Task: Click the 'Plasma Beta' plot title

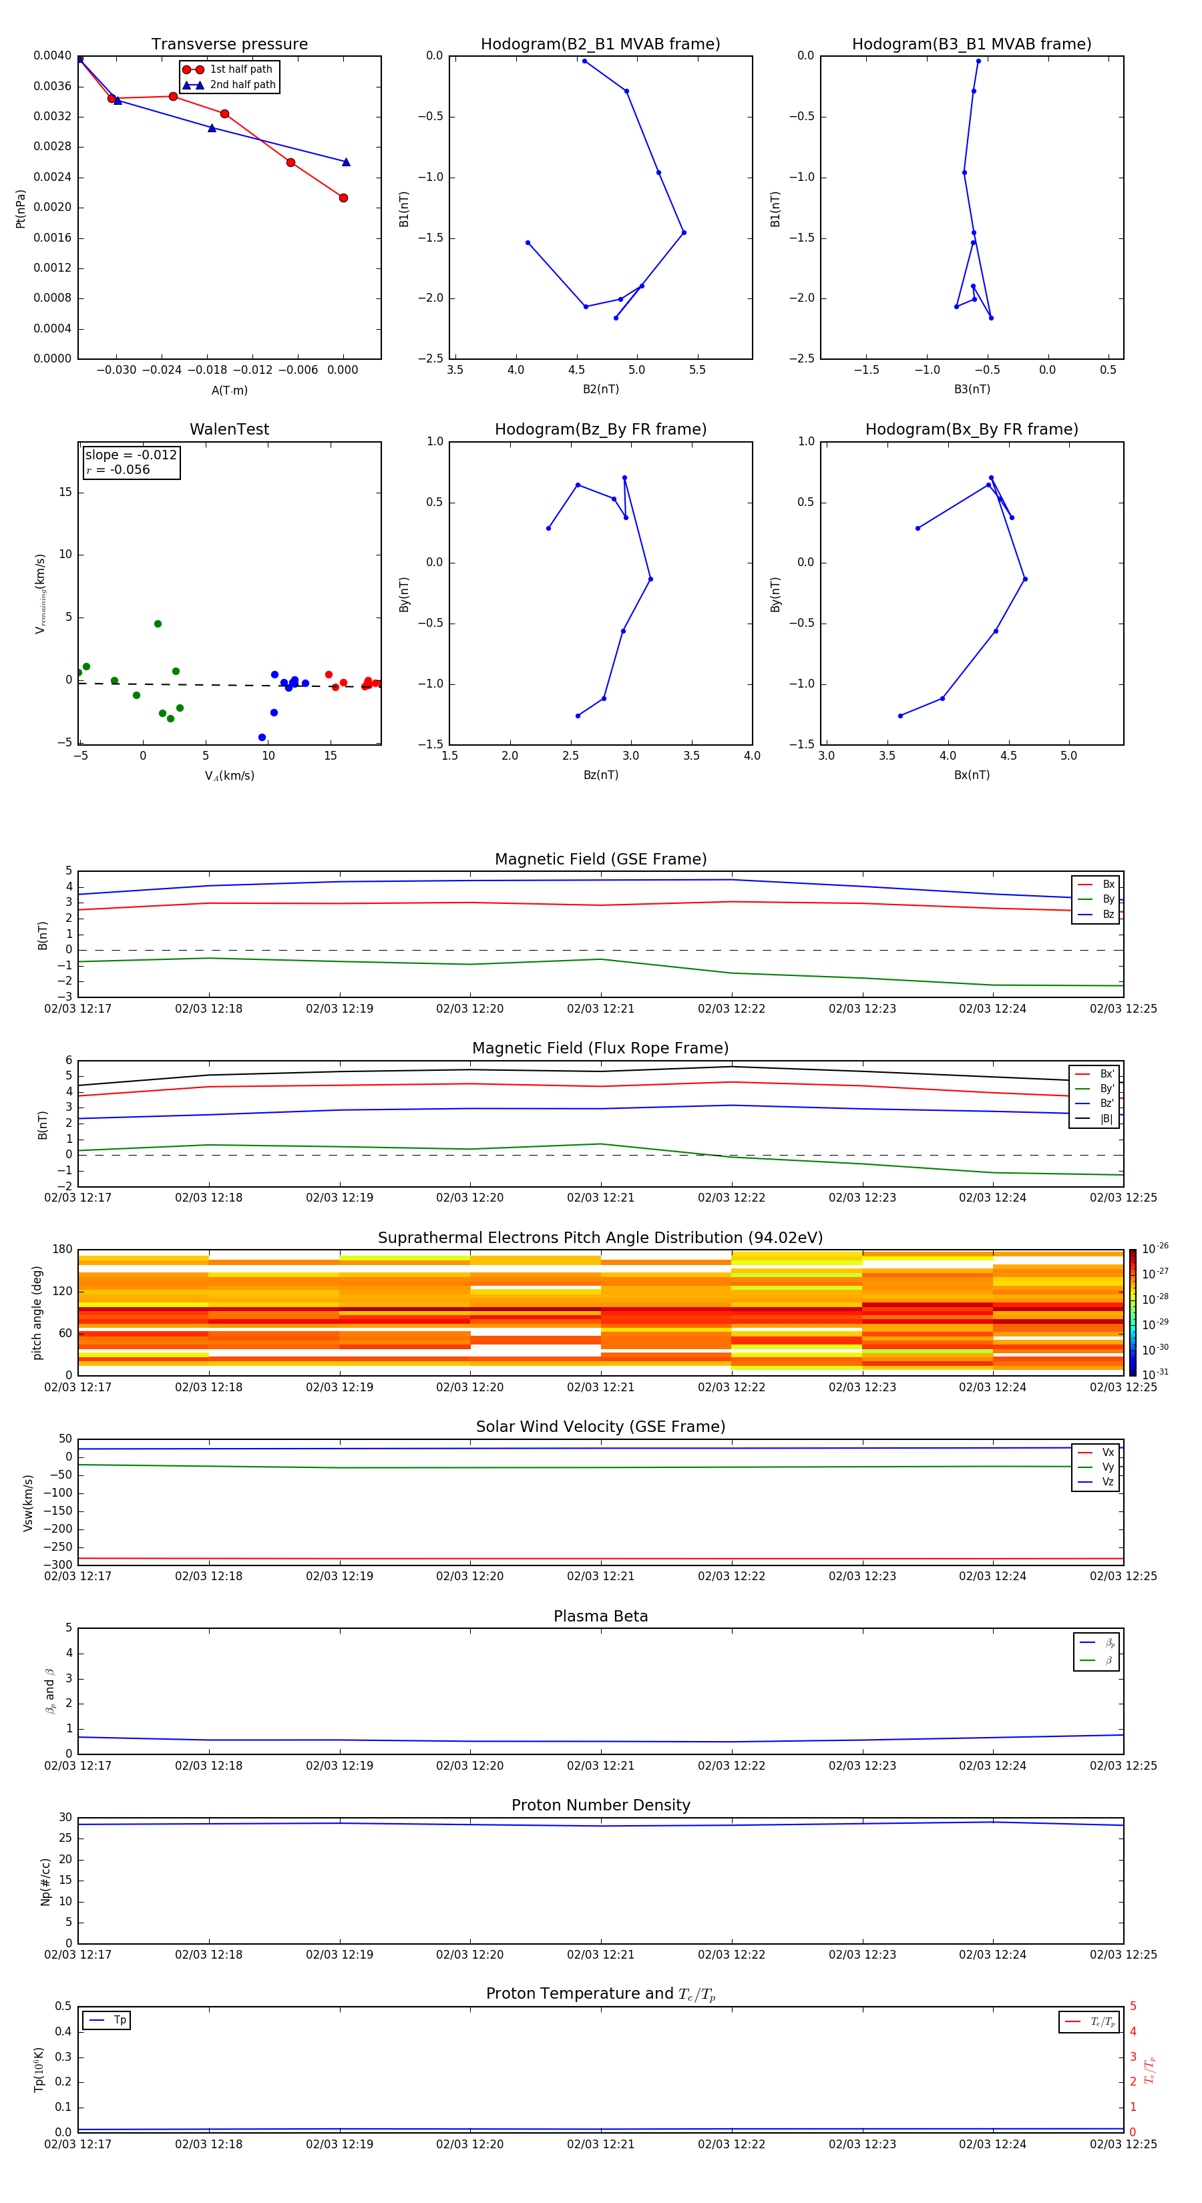Action: point(600,1617)
